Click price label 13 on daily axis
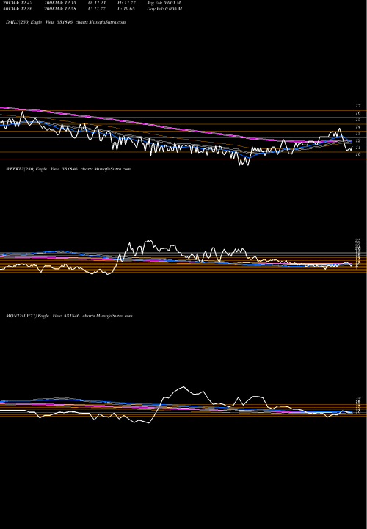Screen dimensions: 367x529 tap(358, 133)
